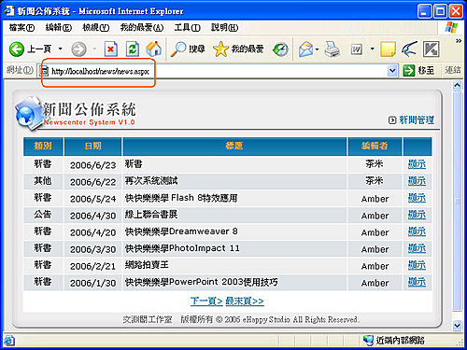This screenshot has width=467, height=350.
Task: Click the yellow note toolbar icon
Action: pyautogui.click(x=388, y=49)
